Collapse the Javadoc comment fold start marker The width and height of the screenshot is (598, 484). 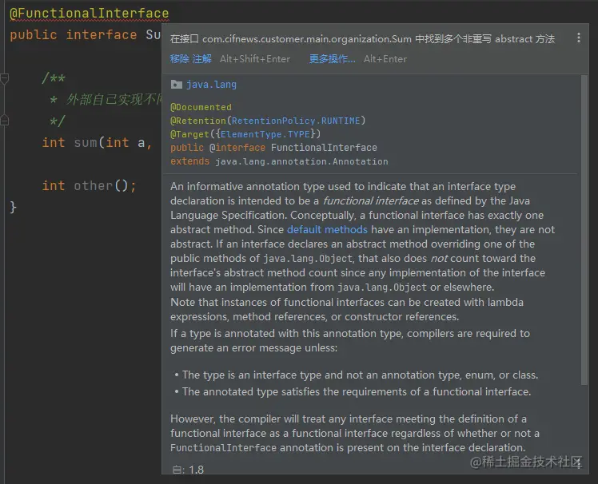click(4, 78)
